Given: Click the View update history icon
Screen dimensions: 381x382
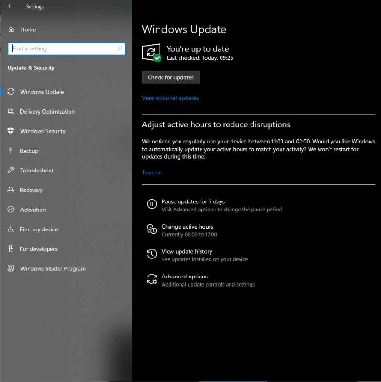Looking at the screenshot, I should 151,254.
